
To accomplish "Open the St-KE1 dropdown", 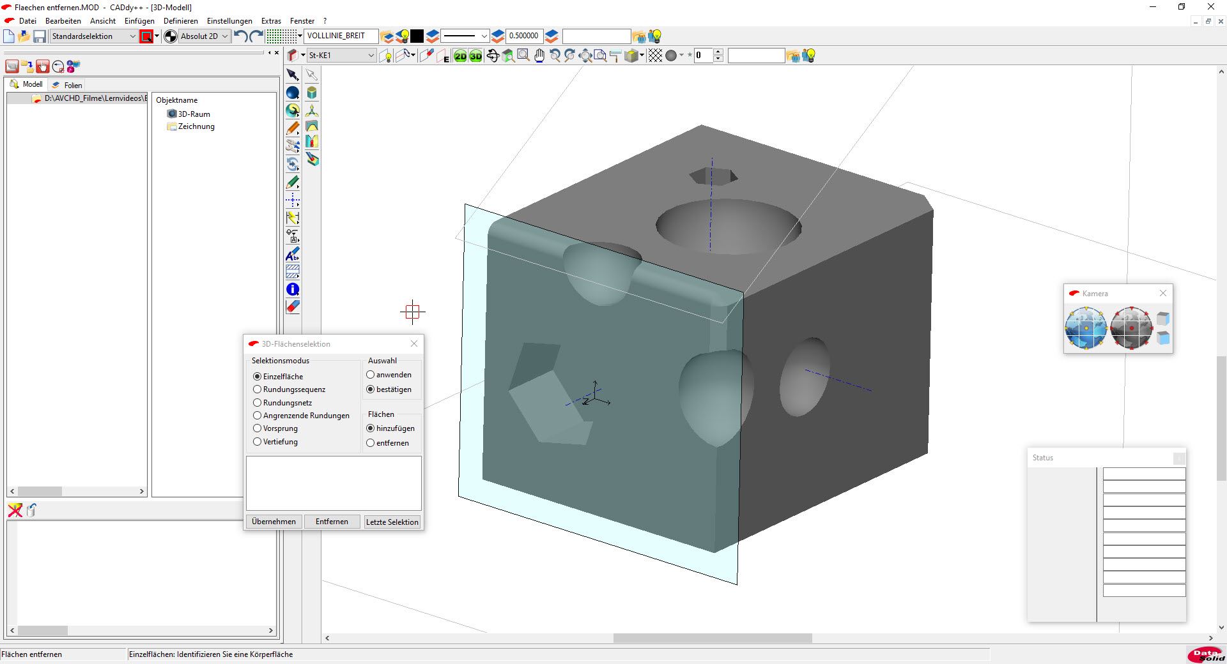I will pos(341,56).
